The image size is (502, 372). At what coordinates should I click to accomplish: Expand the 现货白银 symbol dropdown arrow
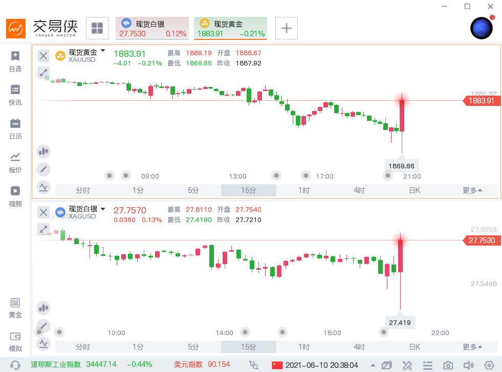point(103,208)
